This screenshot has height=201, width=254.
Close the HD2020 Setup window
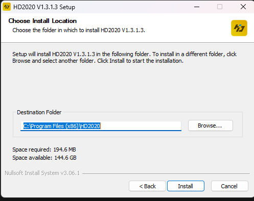(x=243, y=7)
